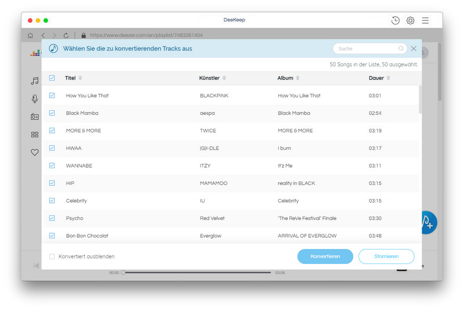Click the 03:30 duration cell

[375, 218]
